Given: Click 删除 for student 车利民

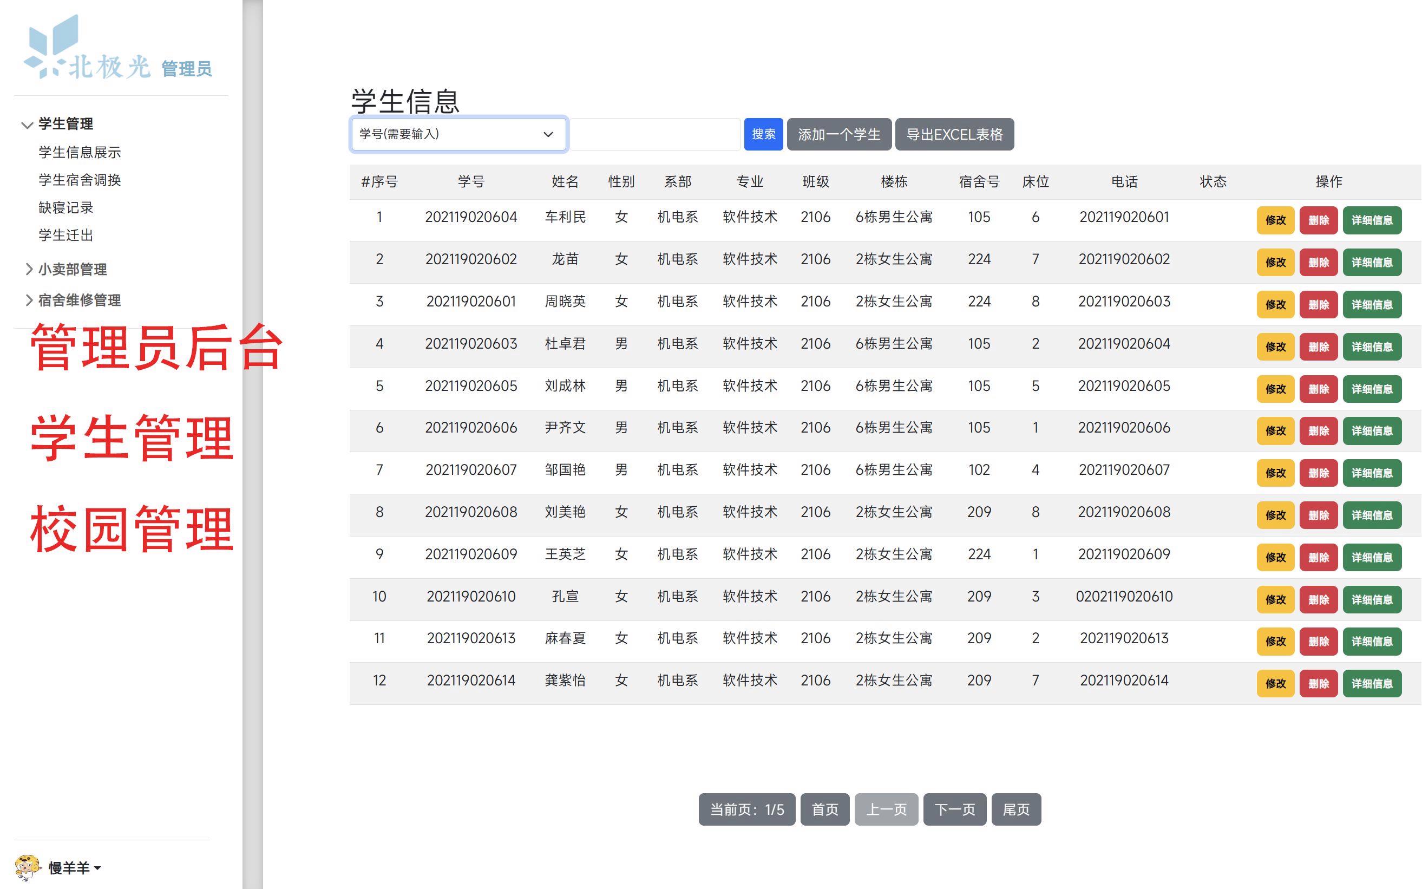Looking at the screenshot, I should pos(1319,220).
